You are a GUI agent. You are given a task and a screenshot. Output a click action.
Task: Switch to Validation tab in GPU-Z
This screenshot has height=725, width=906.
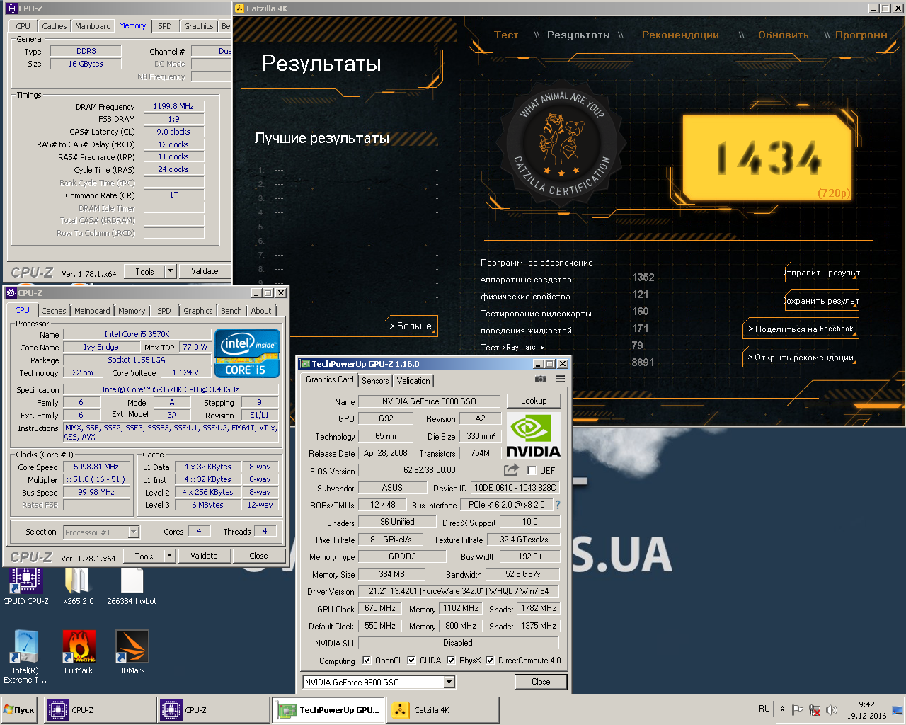(x=413, y=381)
